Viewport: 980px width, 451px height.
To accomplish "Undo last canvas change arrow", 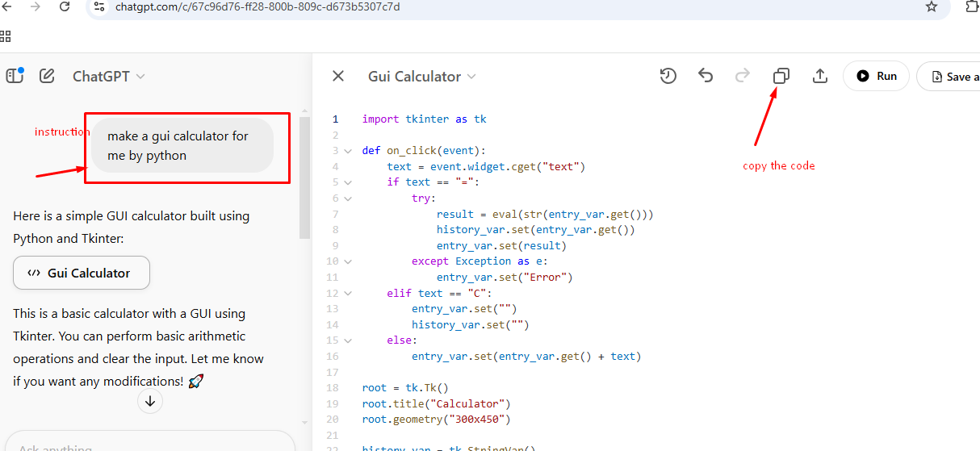I will [706, 76].
